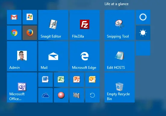Screen dimensions: 166x116
Task: Open the Gmail tile
Action: click(14, 17)
